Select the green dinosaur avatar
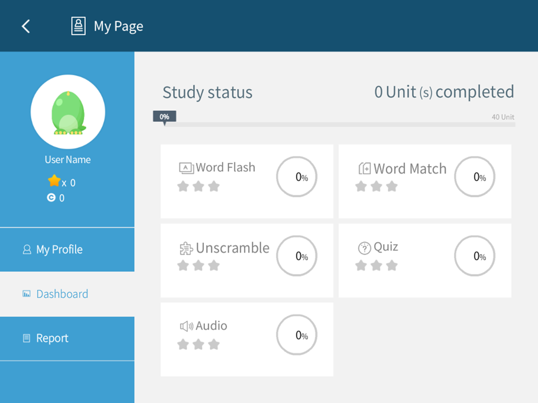Screen dimensions: 538x403 (x=68, y=112)
